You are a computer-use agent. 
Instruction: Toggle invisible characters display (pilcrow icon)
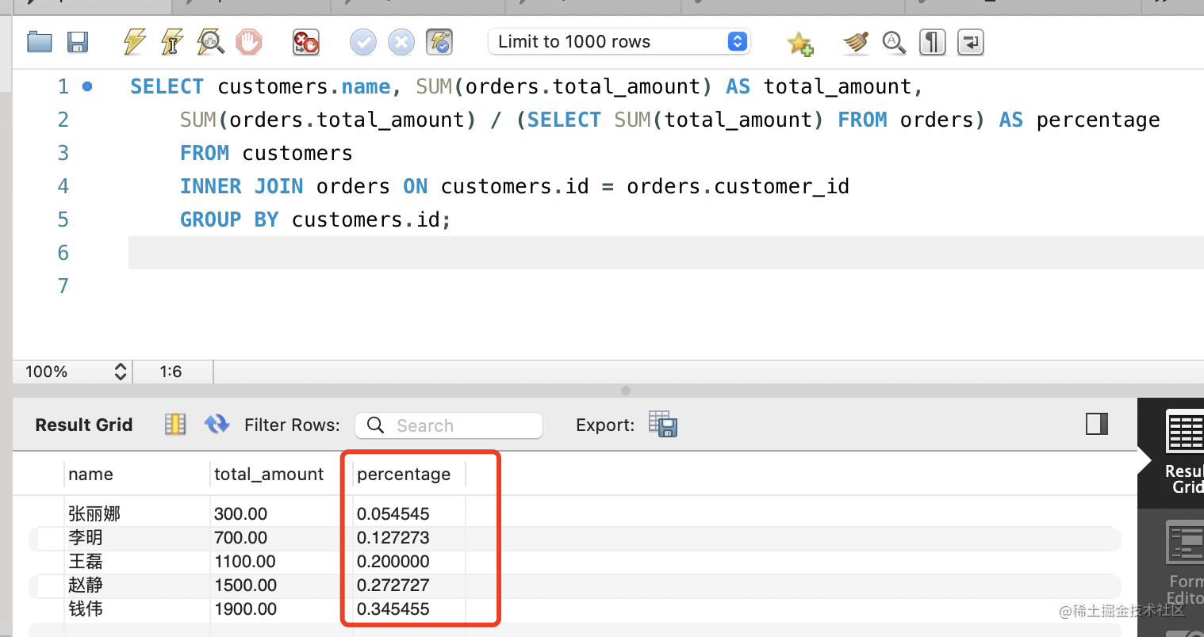(x=933, y=42)
